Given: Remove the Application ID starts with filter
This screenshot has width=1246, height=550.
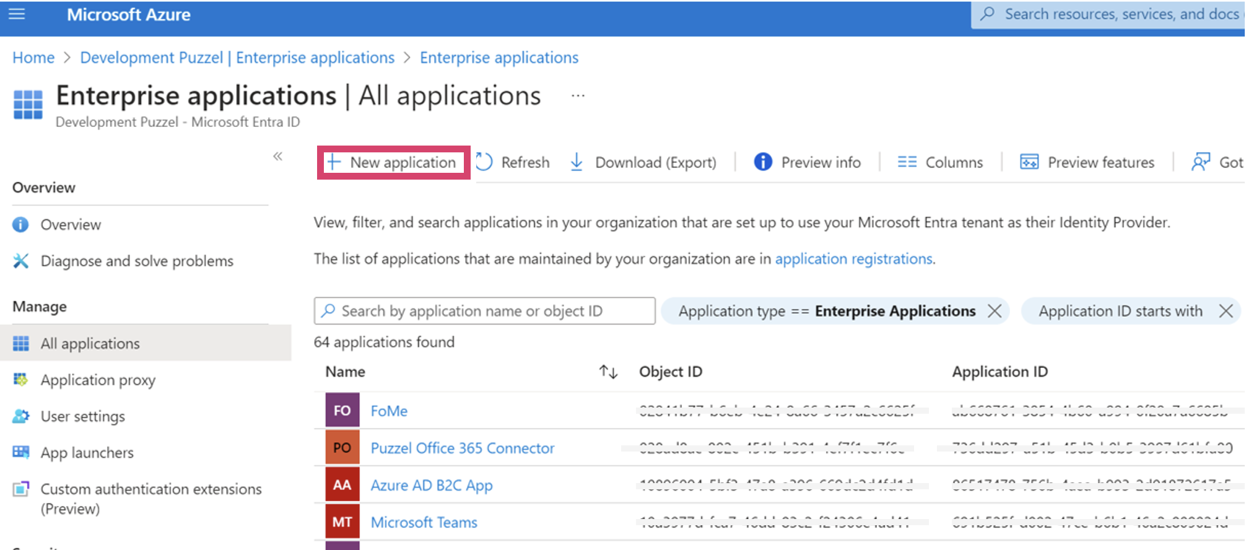Looking at the screenshot, I should [1226, 311].
